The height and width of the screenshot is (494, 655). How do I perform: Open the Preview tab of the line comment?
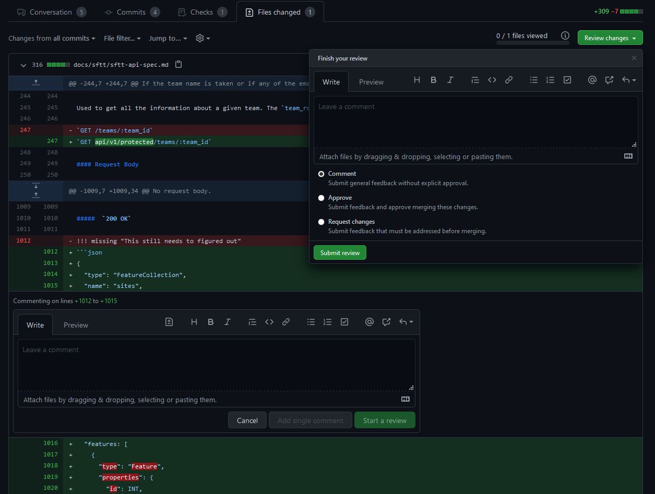coord(76,324)
